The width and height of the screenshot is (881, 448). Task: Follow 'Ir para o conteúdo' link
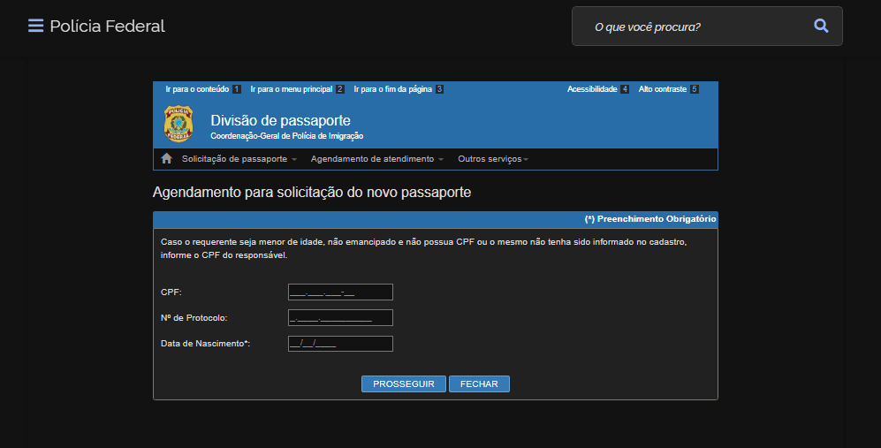198,89
